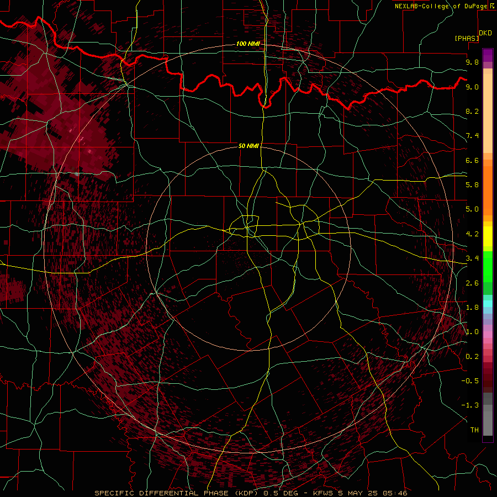Click the TH threshold label on the scale
This screenshot has height=497, width=497.
474,430
